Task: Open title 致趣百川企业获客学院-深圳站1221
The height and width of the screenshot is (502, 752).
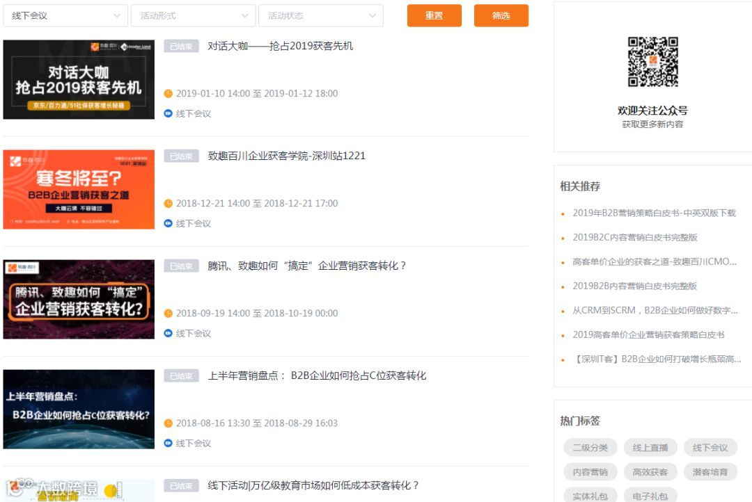Action: (x=286, y=156)
